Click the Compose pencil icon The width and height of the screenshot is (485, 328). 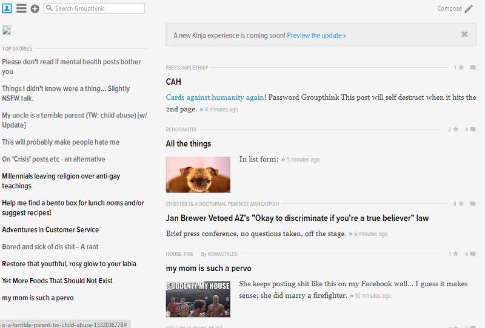[x=469, y=8]
